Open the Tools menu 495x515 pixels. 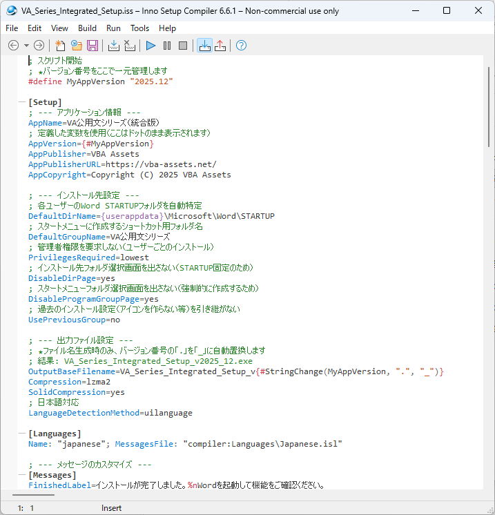pos(139,28)
